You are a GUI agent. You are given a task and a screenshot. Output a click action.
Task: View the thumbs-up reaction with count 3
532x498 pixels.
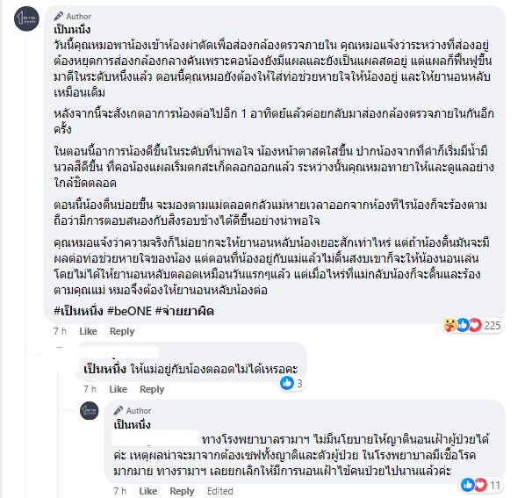click(x=291, y=383)
